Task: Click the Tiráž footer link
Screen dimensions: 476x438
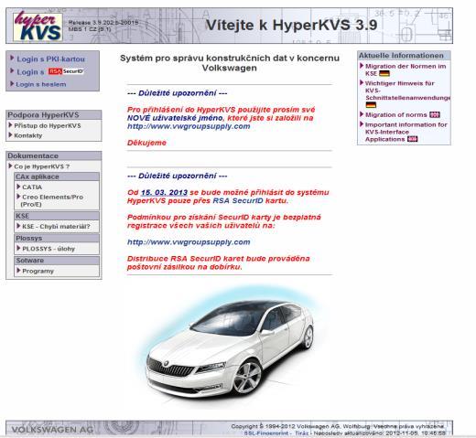Action: [301, 433]
